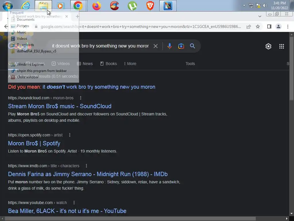Open the Google apps grid
This screenshot has width=294, height=221.
(281, 46)
